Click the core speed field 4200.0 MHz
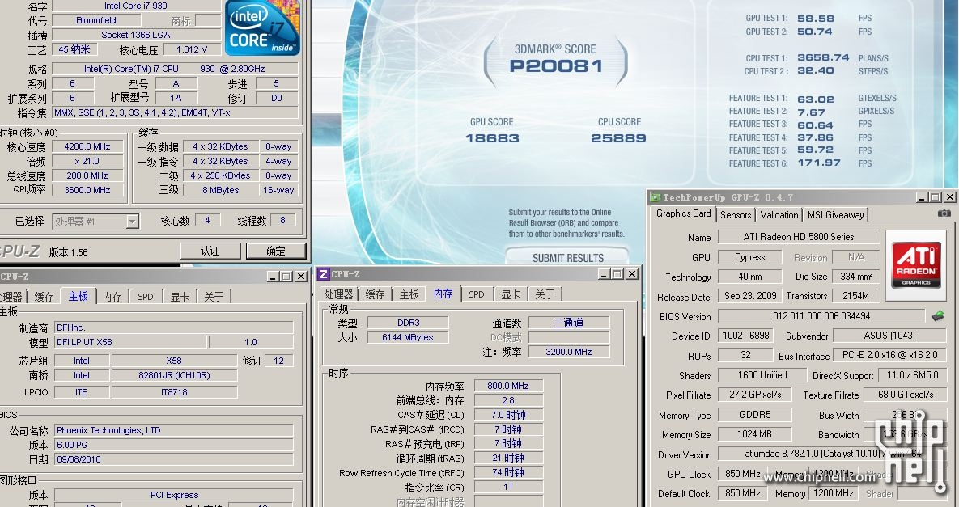 [87, 146]
